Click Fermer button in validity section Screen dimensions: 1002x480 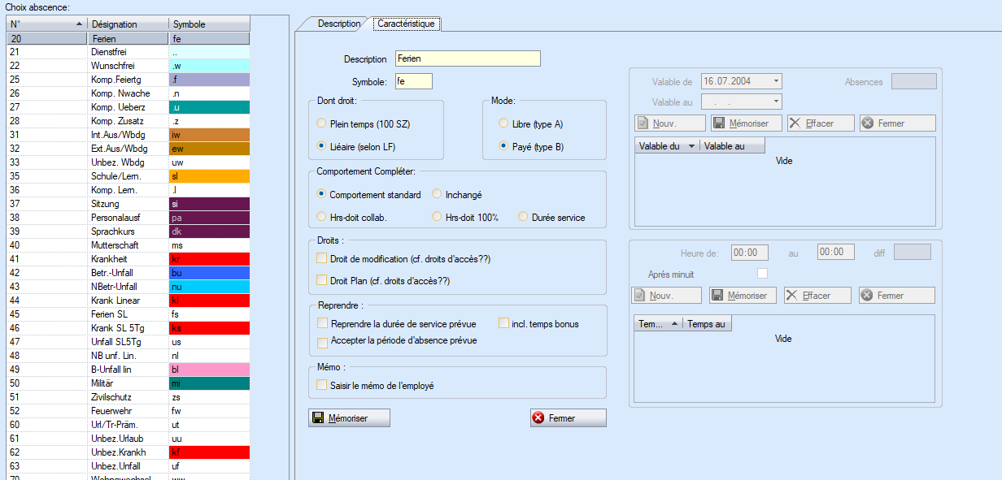[x=897, y=123]
